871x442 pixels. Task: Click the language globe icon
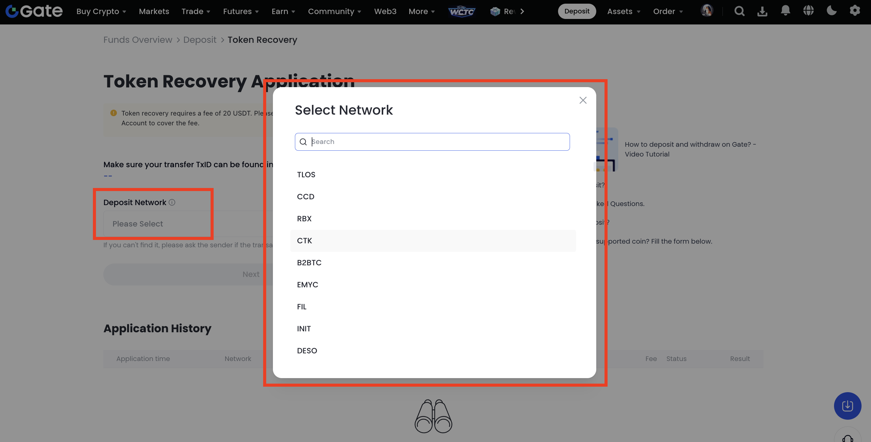coord(808,11)
